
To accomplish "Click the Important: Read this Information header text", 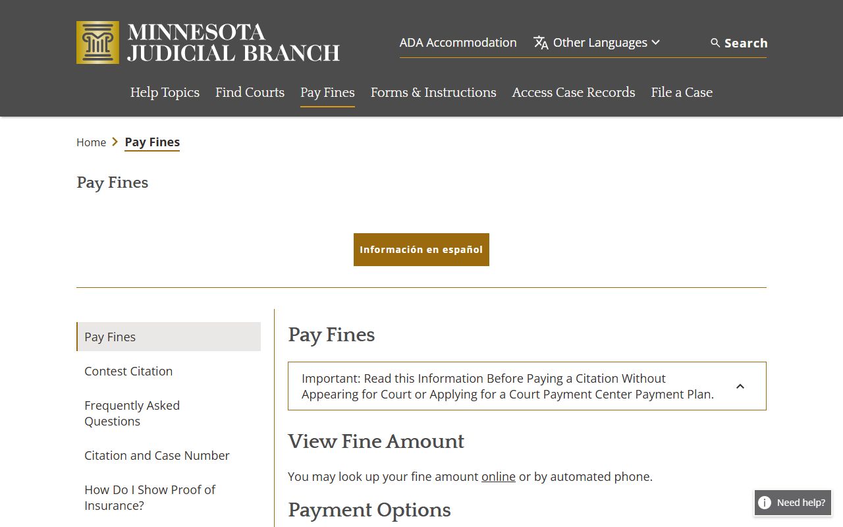I will pos(508,386).
